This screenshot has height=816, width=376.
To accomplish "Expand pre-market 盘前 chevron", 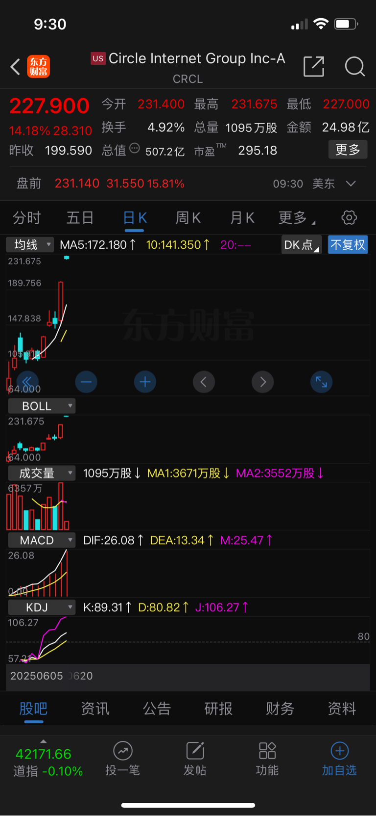I will point(351,184).
